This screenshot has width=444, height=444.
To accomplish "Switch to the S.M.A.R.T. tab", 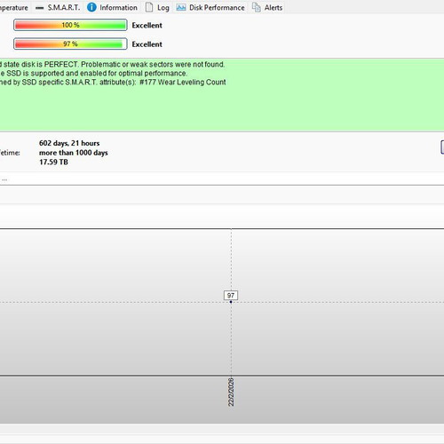I will coord(64,7).
